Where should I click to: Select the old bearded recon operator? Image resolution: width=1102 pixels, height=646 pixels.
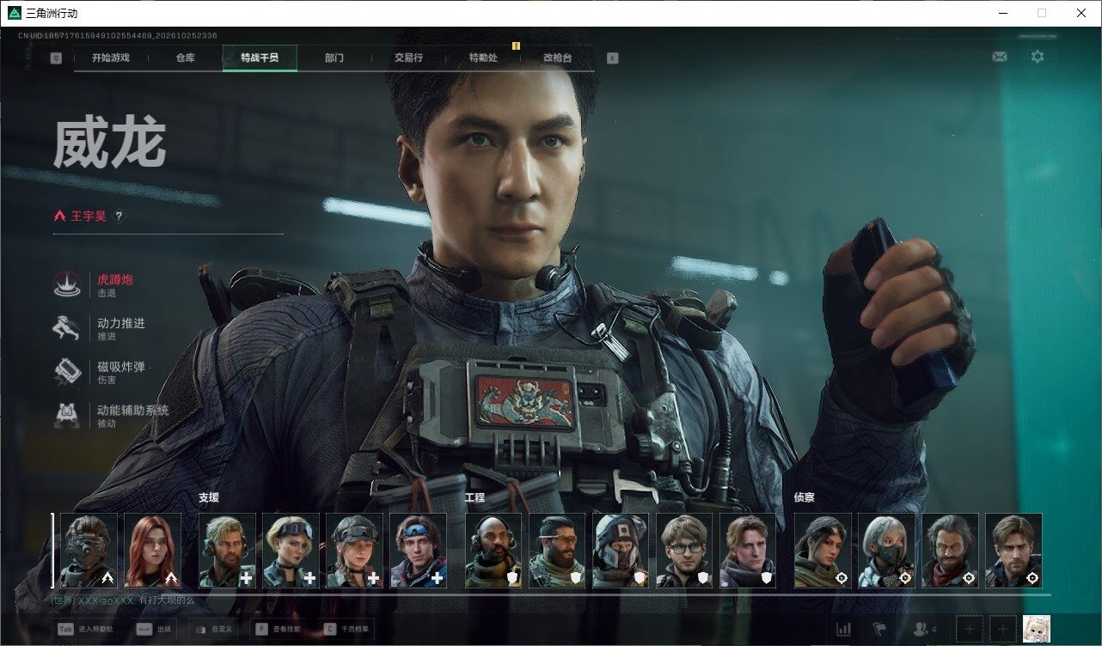click(950, 551)
